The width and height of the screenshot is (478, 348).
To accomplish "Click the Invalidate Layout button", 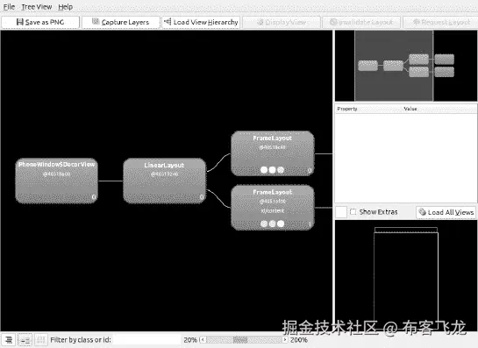I will coord(361,22).
